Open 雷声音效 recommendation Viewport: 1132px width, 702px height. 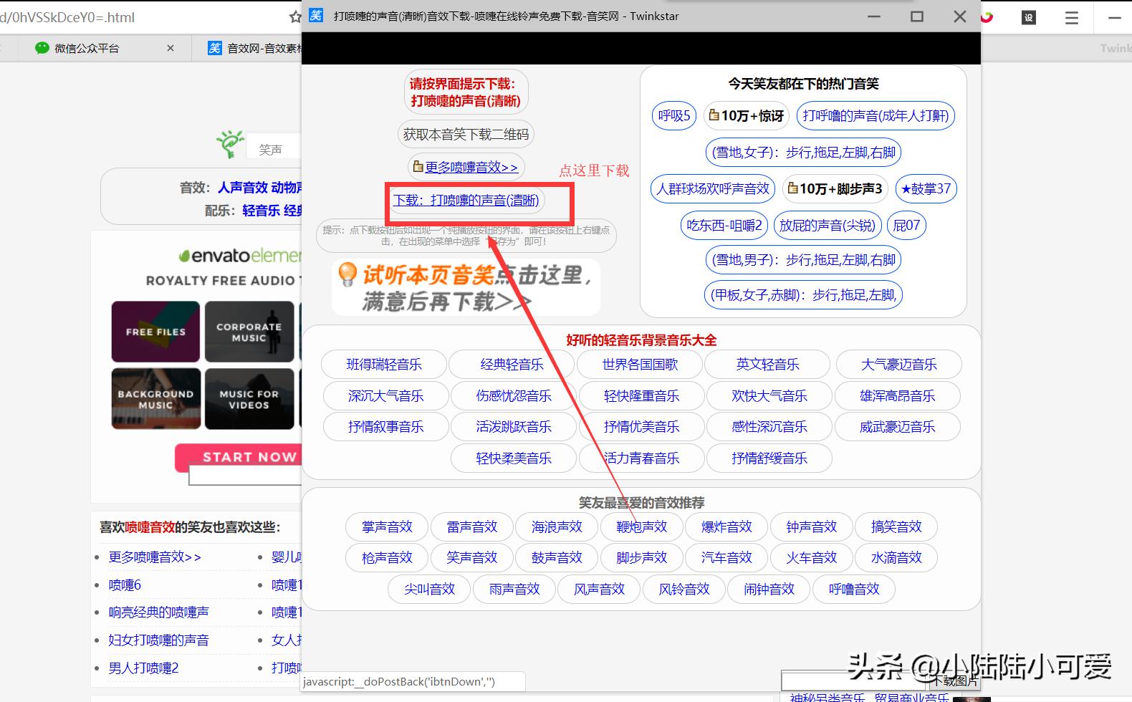(x=471, y=527)
